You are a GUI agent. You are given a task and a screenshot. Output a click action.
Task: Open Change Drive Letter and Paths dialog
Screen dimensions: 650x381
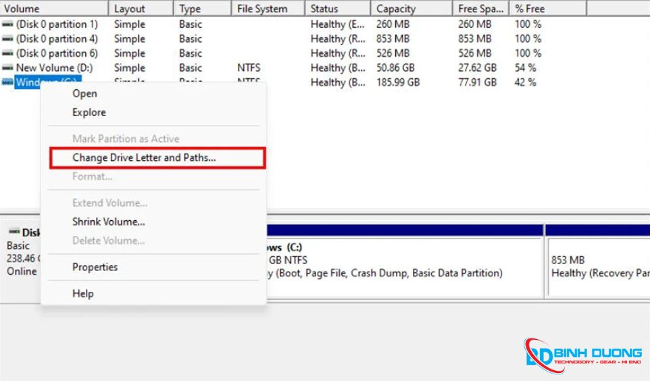[x=144, y=157]
